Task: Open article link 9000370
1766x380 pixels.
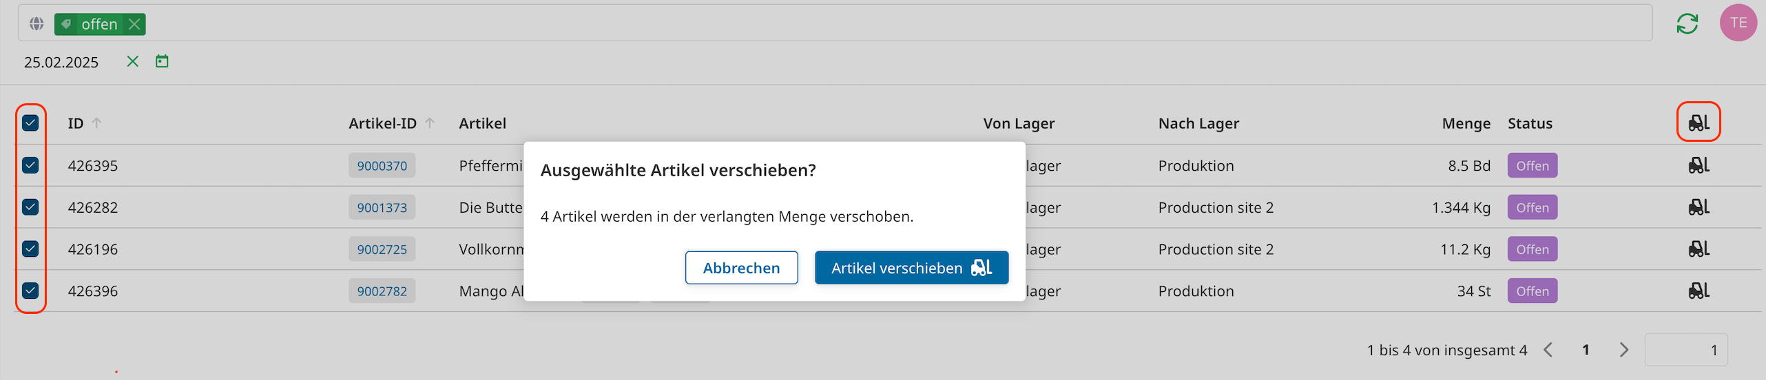Action: point(382,166)
